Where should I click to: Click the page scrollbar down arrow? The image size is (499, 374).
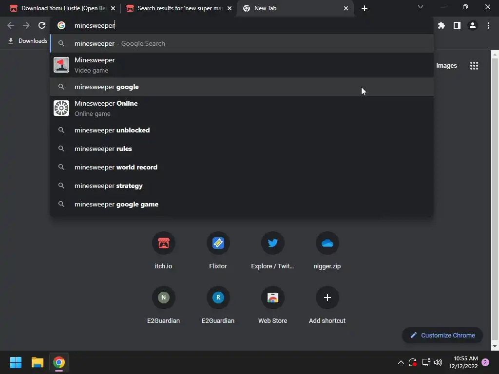pos(495,346)
